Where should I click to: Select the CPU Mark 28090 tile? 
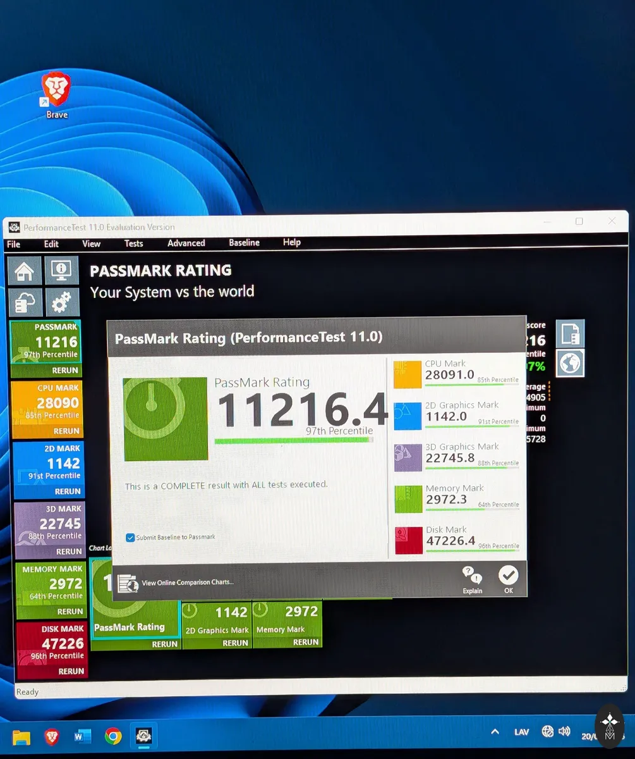(47, 403)
